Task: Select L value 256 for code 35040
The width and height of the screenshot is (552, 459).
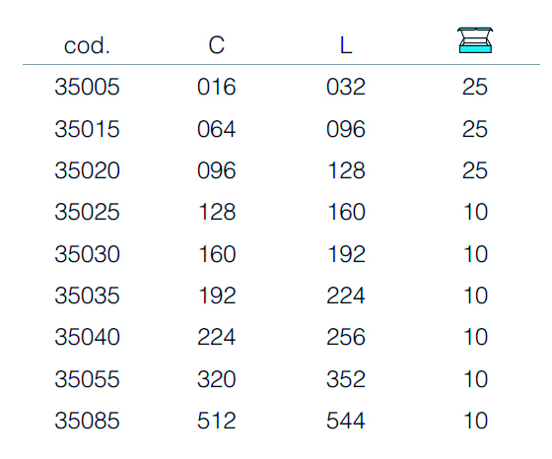Action: point(346,337)
